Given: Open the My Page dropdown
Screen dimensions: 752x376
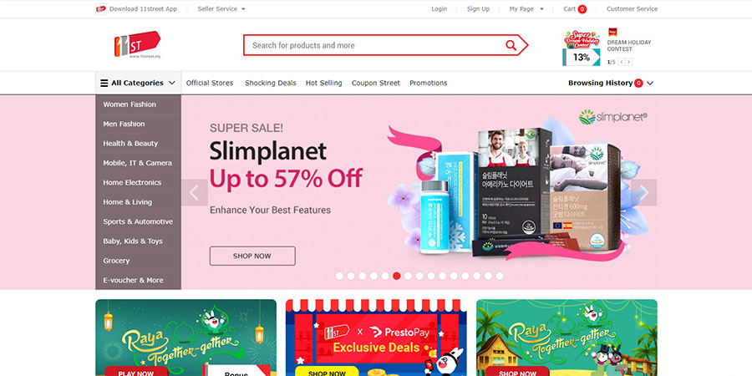Looking at the screenshot, I should (526, 8).
